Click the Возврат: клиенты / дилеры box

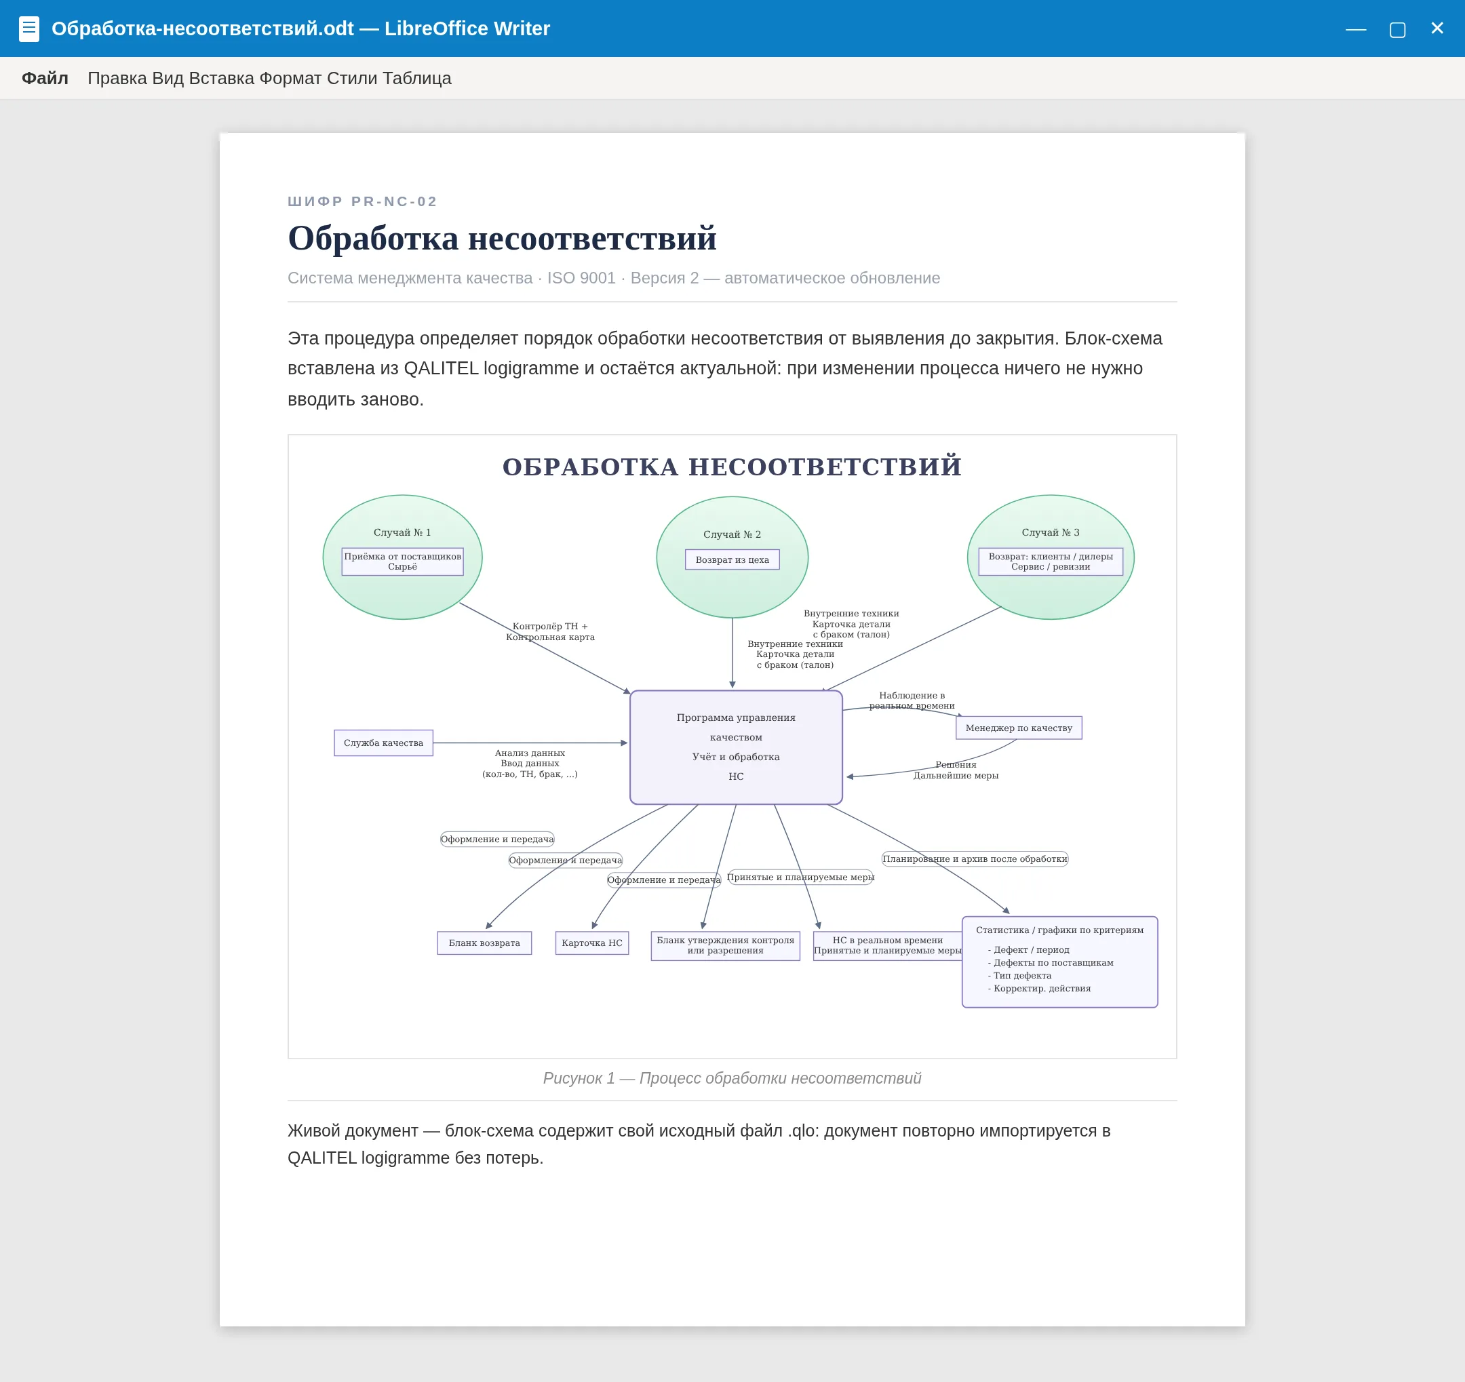(x=1050, y=561)
